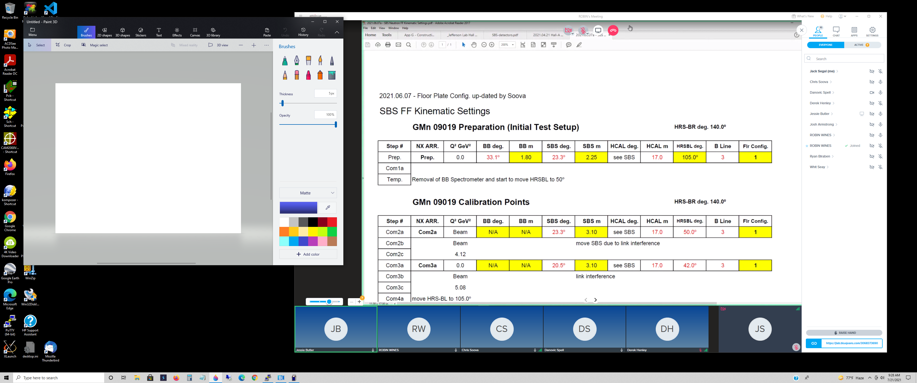Click the Raise Hand button

(x=844, y=333)
